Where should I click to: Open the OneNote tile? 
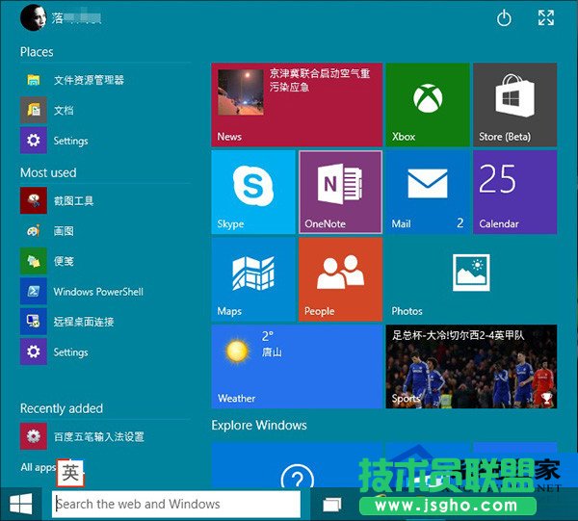(x=341, y=192)
